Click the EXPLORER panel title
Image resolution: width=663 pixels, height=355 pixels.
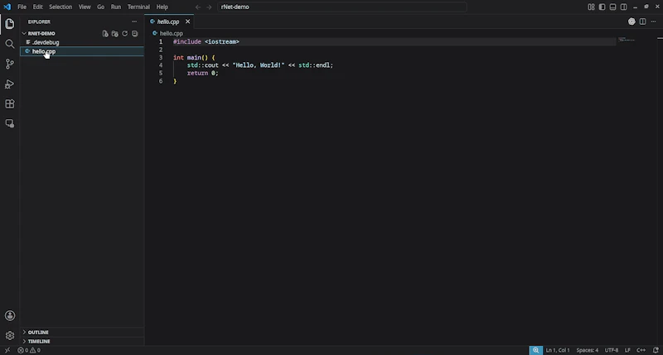39,22
